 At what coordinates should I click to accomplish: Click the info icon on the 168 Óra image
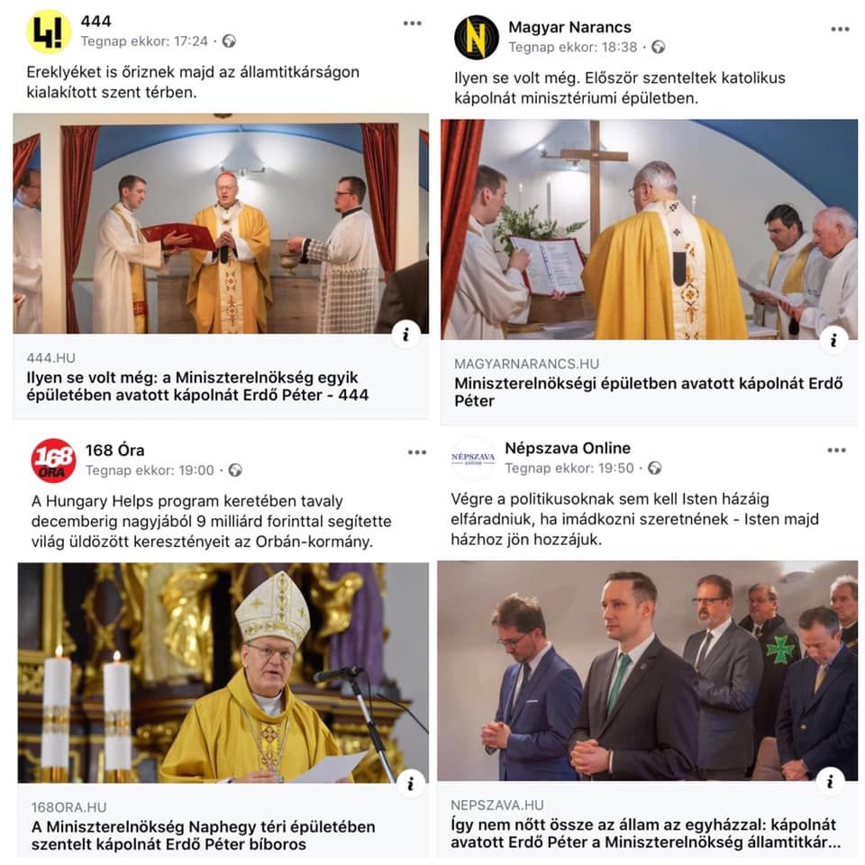coord(411,784)
